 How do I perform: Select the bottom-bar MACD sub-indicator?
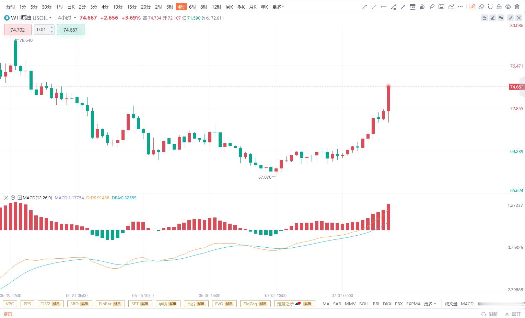click(467, 304)
